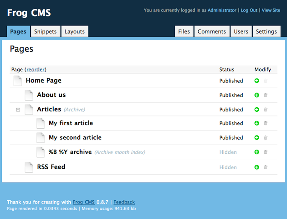287x219 pixels.
Task: Open the View Site link
Action: (271, 10)
